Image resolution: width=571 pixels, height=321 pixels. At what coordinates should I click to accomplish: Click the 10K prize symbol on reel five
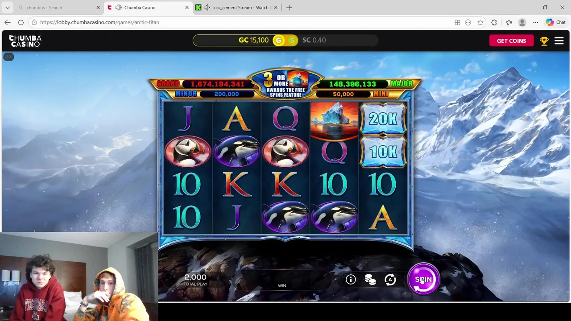pyautogui.click(x=383, y=152)
